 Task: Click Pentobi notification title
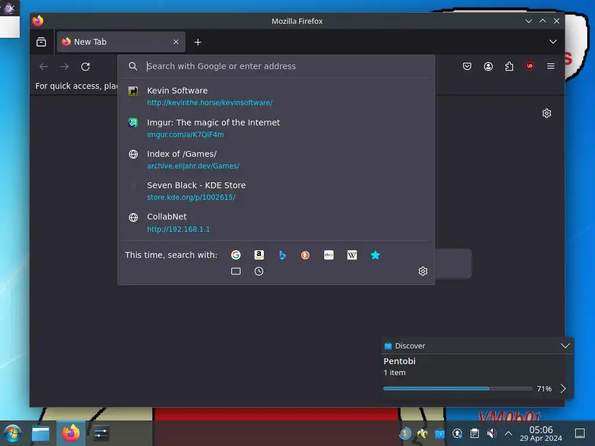click(399, 361)
